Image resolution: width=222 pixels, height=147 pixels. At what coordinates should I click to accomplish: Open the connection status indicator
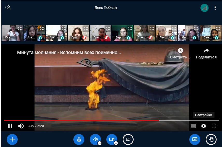(x=204, y=8)
